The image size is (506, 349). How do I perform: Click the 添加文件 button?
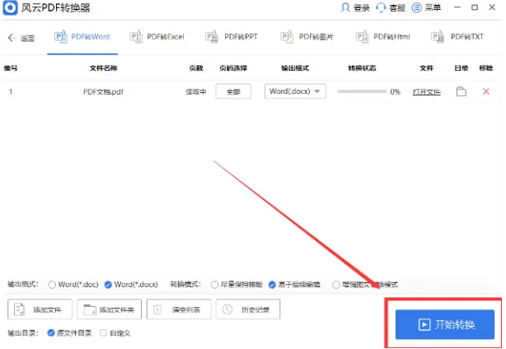tap(40, 309)
